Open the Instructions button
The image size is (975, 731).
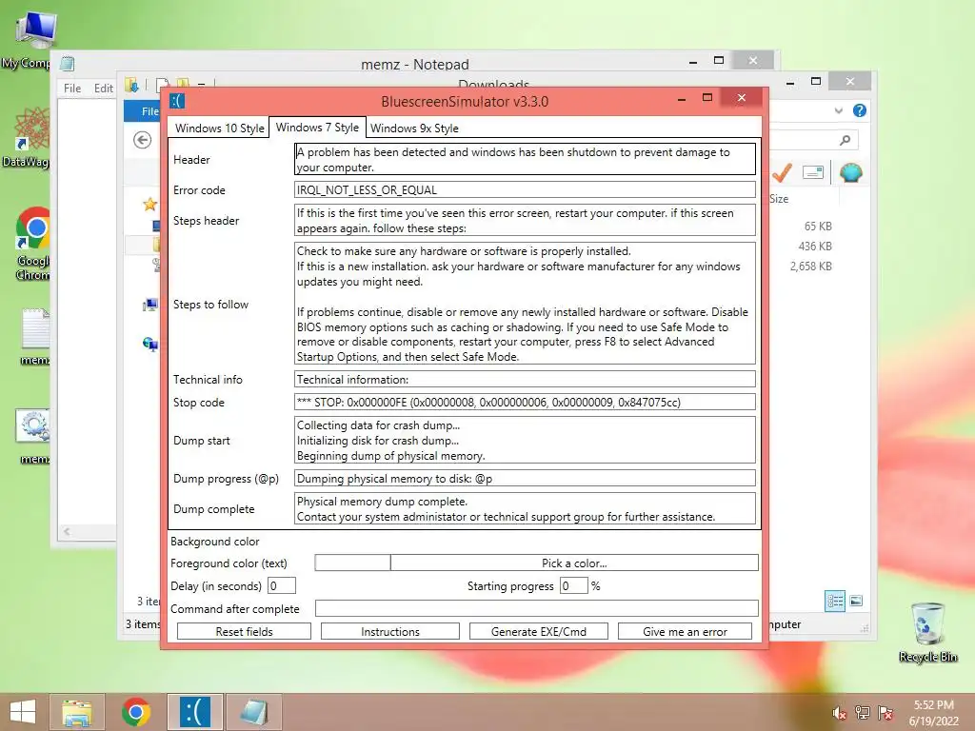click(389, 632)
